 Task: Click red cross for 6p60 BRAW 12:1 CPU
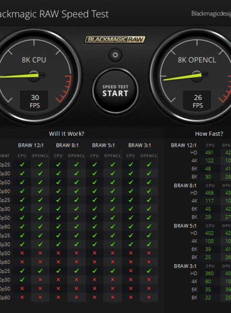[x=22, y=262]
